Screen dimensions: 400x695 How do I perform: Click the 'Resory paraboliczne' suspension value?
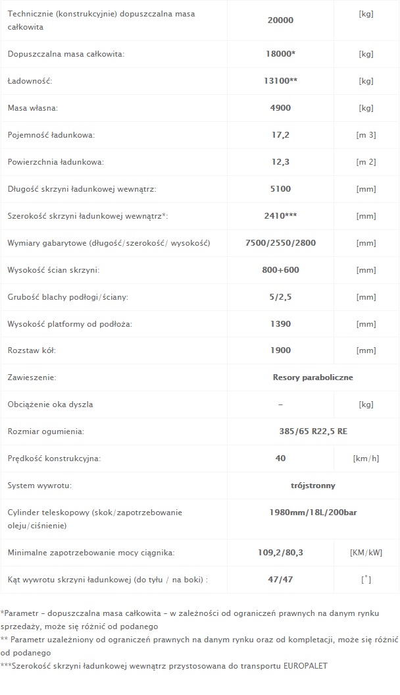click(x=313, y=377)
